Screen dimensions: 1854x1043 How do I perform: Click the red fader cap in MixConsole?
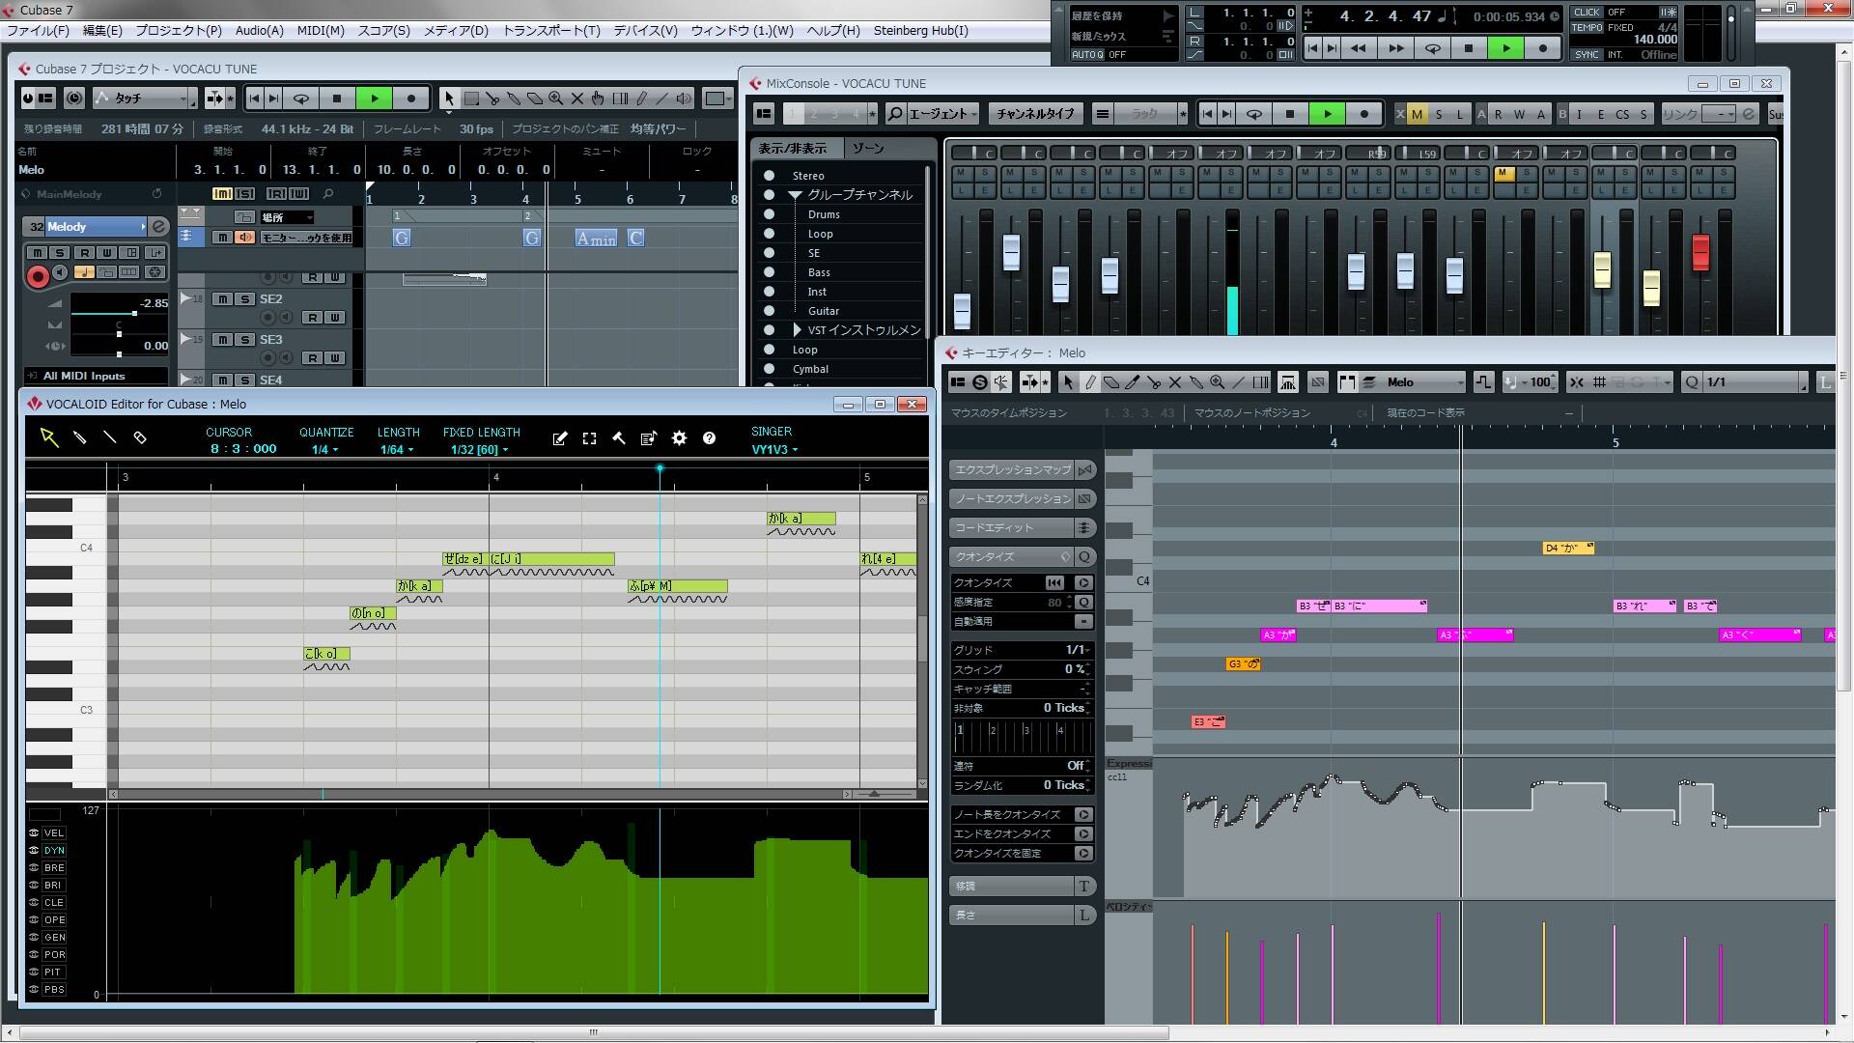(x=1700, y=252)
